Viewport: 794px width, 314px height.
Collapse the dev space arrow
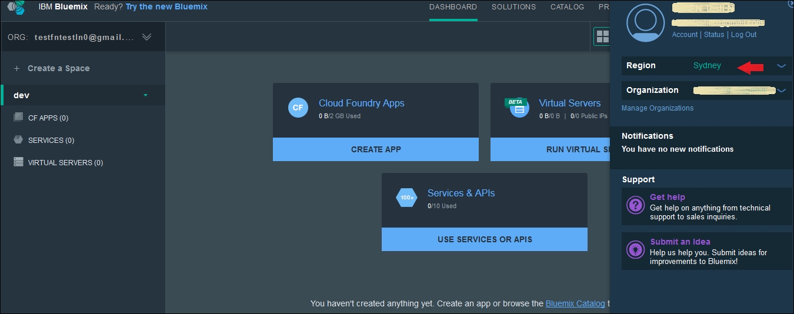point(146,95)
